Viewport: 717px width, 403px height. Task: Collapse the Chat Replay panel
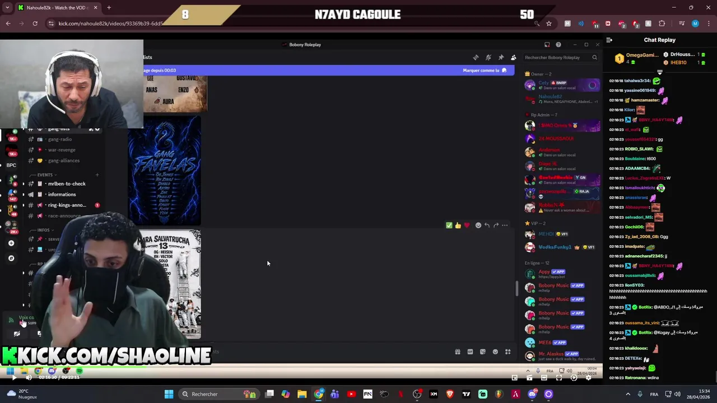point(609,40)
